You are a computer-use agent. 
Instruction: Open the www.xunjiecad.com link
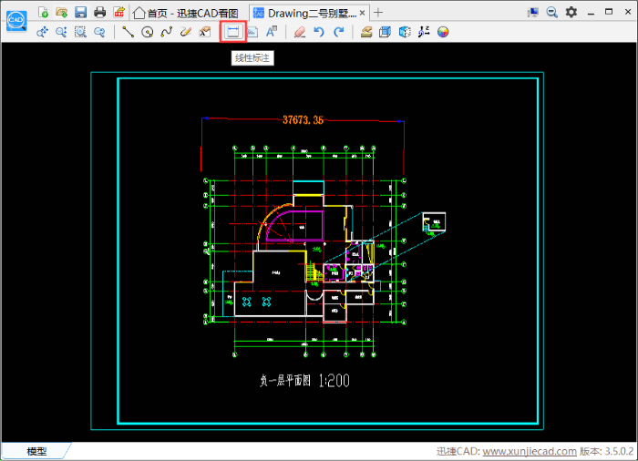click(x=530, y=451)
